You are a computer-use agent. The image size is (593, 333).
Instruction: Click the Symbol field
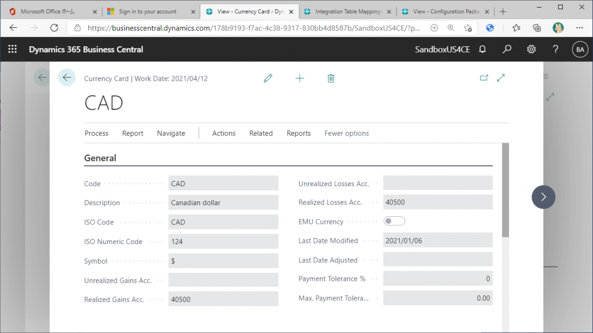223,261
